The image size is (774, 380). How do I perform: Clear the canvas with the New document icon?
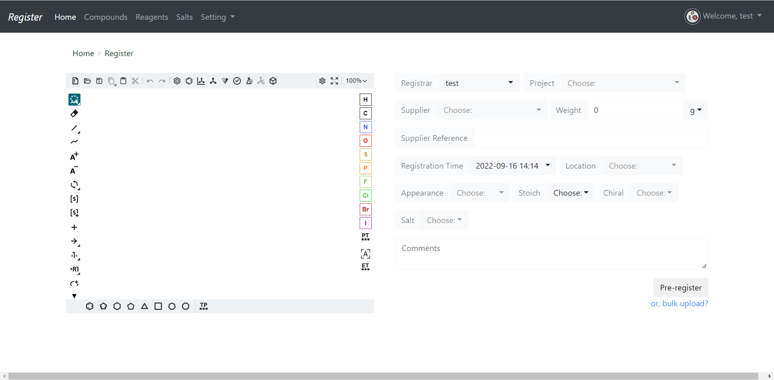pos(75,81)
